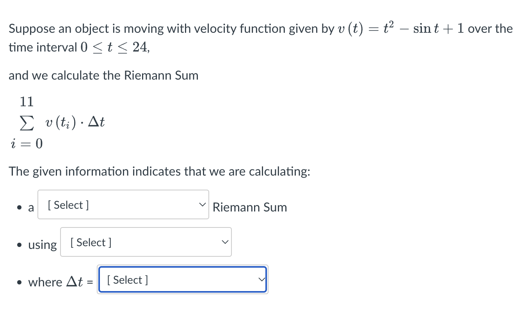Click the "and we calculate the Riemann Sum" line
Viewport: 530px width, 334px height.
pos(103,75)
